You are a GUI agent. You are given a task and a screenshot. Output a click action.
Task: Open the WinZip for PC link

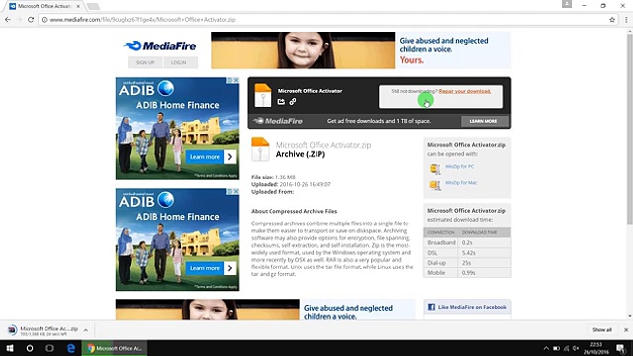[x=459, y=167]
